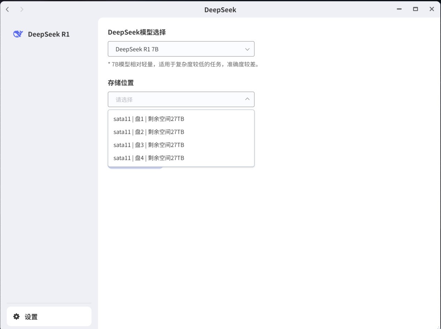Minimize the DeepSeek window
This screenshot has width=441, height=329.
(399, 9)
